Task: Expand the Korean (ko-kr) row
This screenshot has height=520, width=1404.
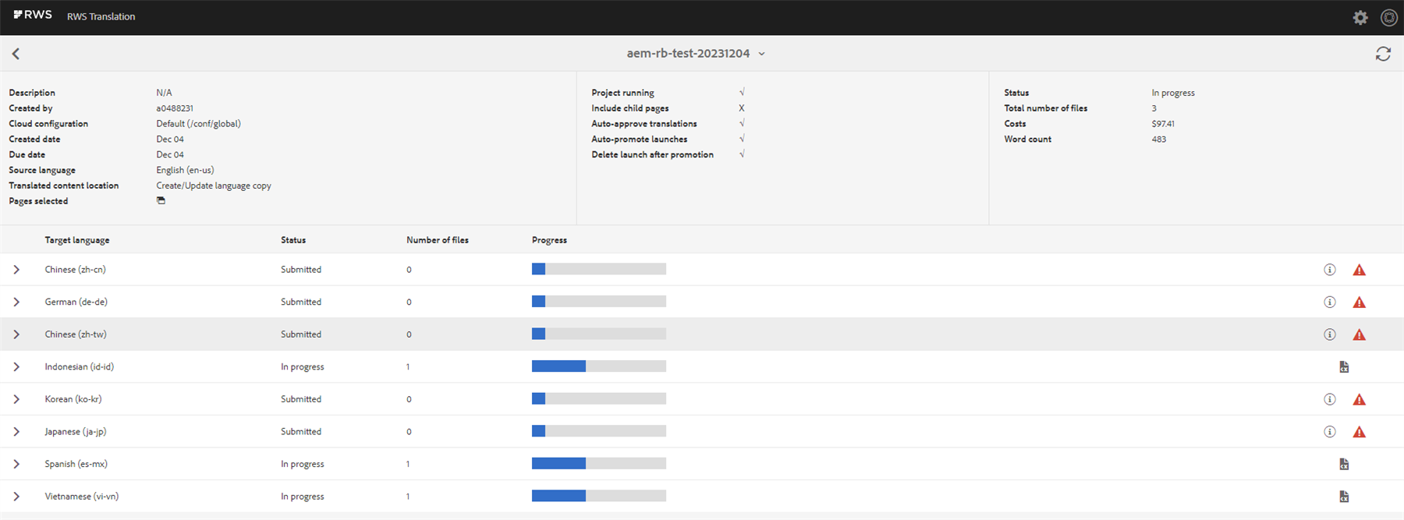Action: pyautogui.click(x=16, y=399)
